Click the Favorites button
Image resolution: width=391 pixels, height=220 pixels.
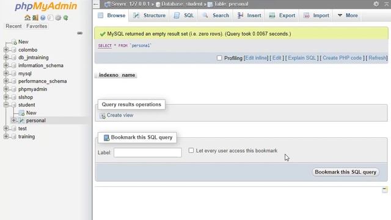(x=37, y=26)
